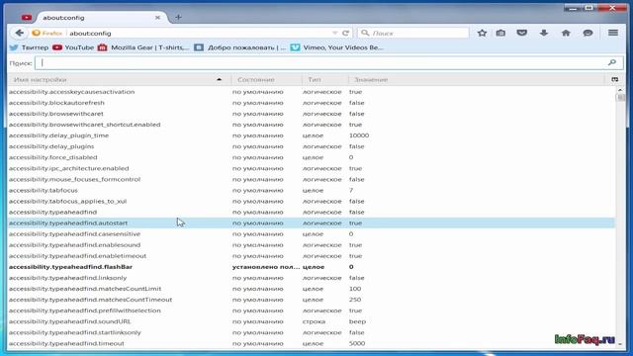The width and height of the screenshot is (633, 356).
Task: Select accessibility.typeaheadfind.matchesCountLimit row
Action: [312, 289]
